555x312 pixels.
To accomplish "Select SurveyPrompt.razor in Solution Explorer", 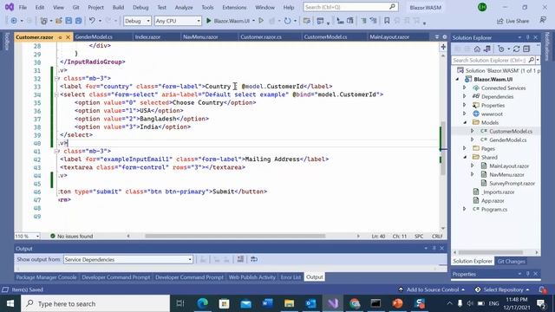I will tap(512, 183).
